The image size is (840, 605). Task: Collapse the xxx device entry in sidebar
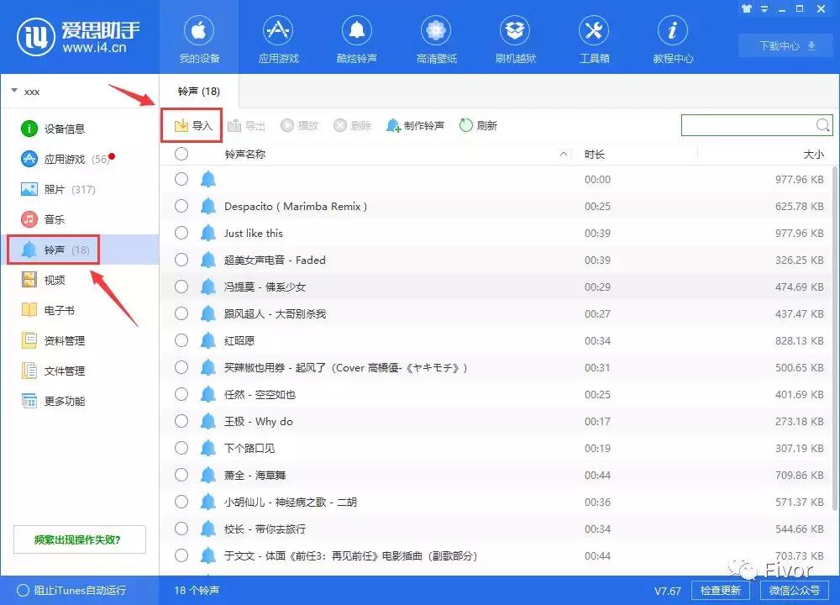13,91
